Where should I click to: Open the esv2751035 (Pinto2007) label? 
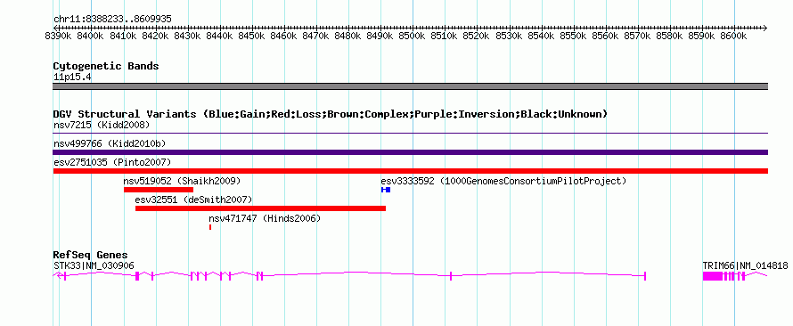[x=112, y=162]
